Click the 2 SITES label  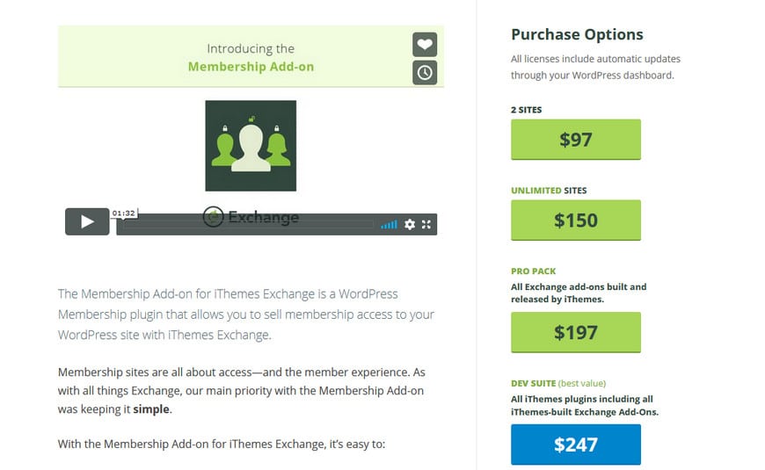[527, 110]
